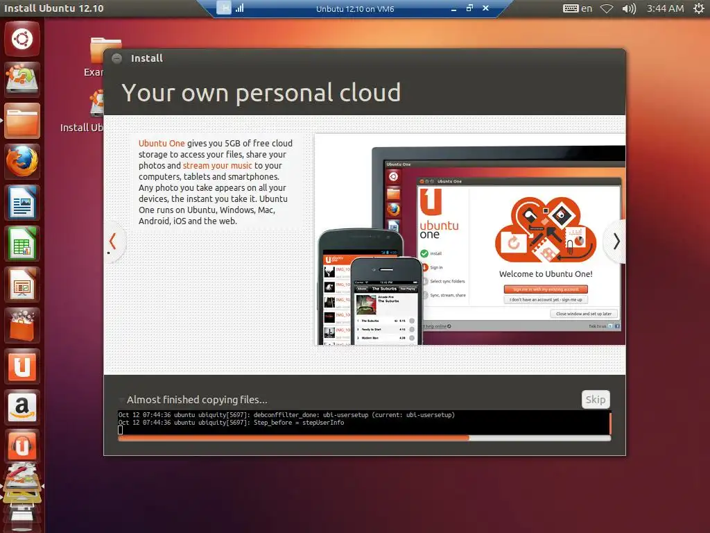Open the network indicator menu
Viewport: 710px width, 533px height.
pos(606,8)
